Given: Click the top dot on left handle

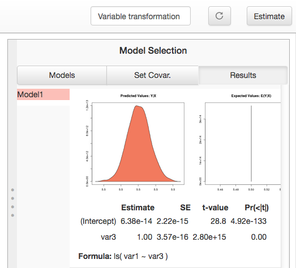Looking at the screenshot, I should [12, 190].
